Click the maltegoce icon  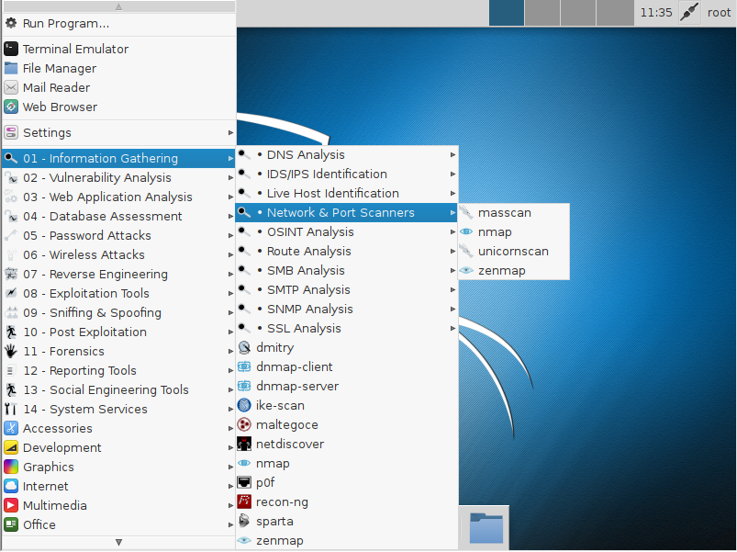(244, 424)
